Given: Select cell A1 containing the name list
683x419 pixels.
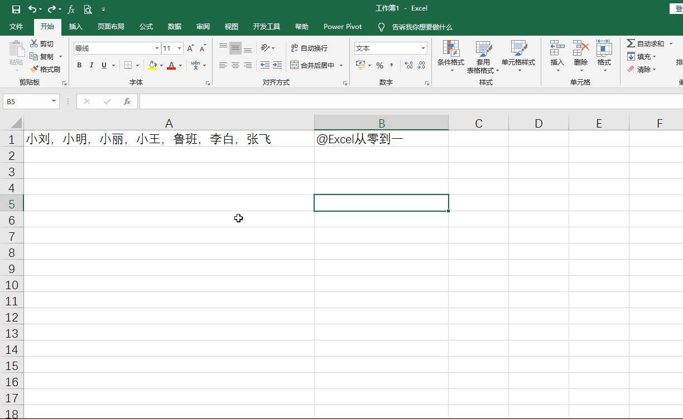Looking at the screenshot, I should pos(169,139).
